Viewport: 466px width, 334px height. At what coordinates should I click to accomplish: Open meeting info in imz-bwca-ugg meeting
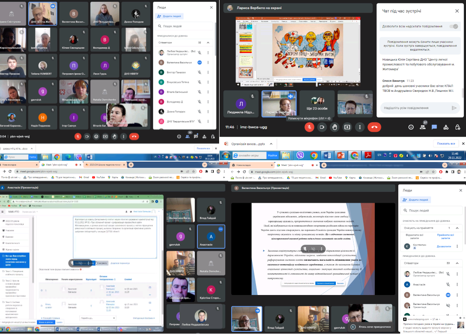[411, 127]
